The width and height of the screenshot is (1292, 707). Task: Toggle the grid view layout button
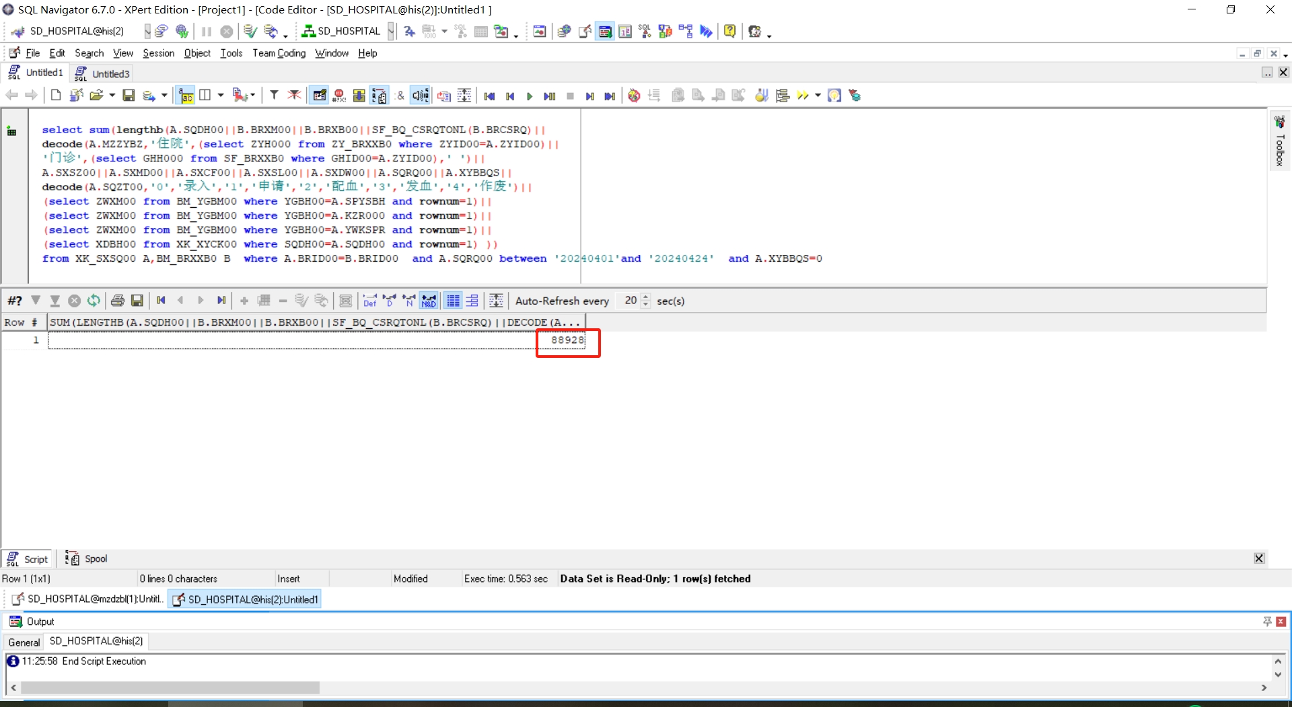click(454, 301)
